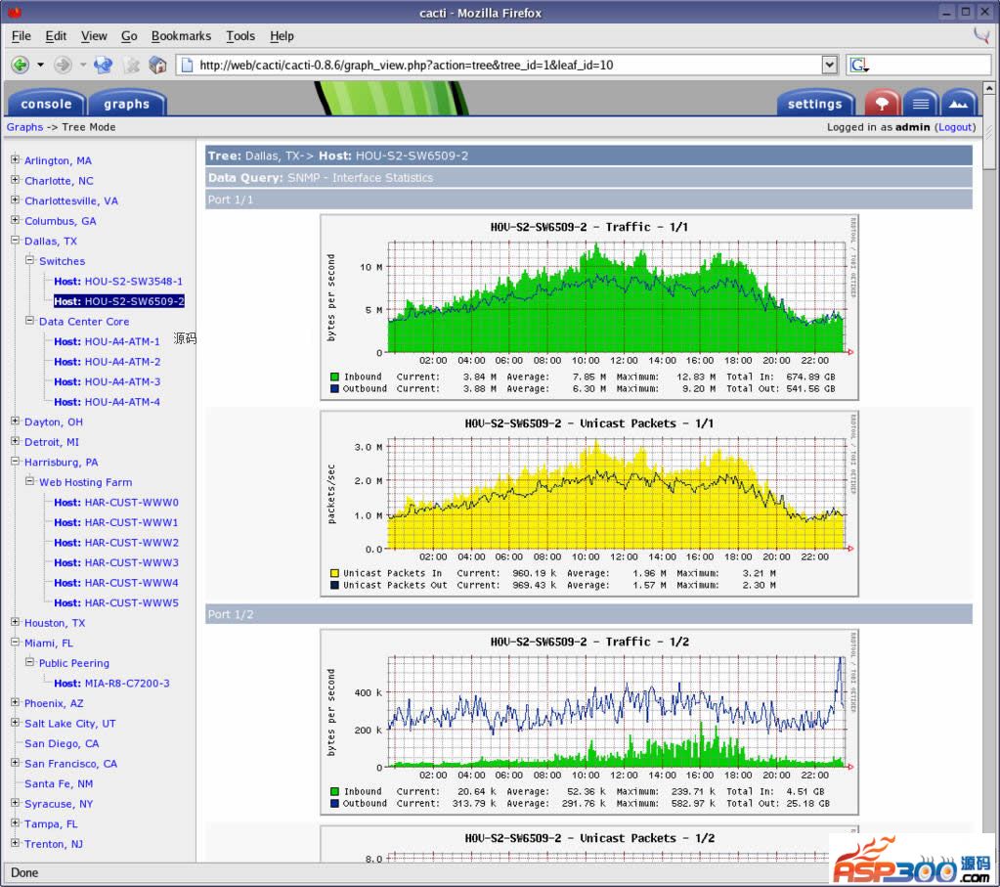Select host HOU-S2-SW3548-1 in the tree
Image resolution: width=1000 pixels, height=887 pixels.
[118, 282]
